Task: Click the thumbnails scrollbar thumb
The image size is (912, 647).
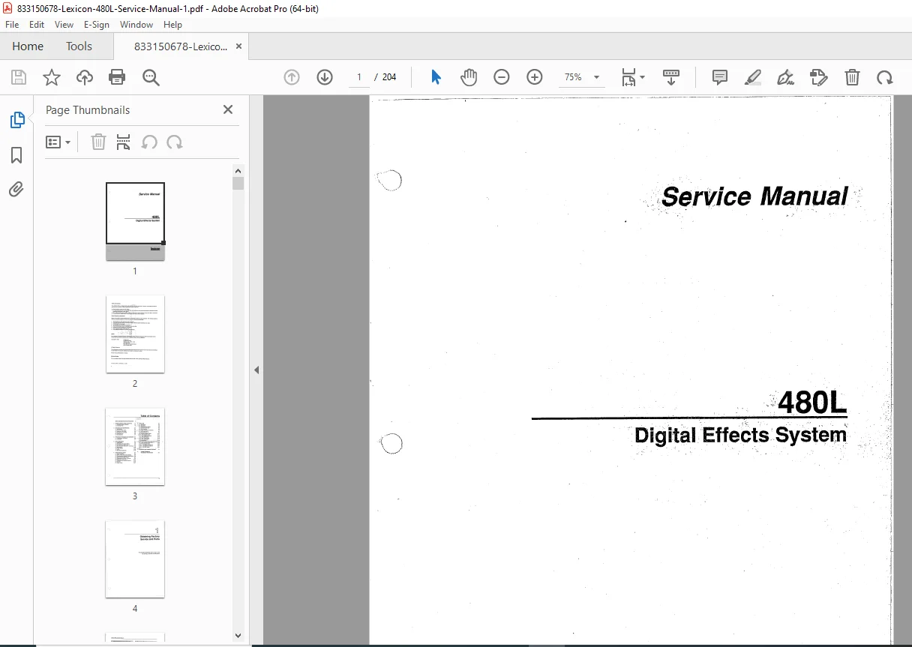Action: tap(238, 183)
